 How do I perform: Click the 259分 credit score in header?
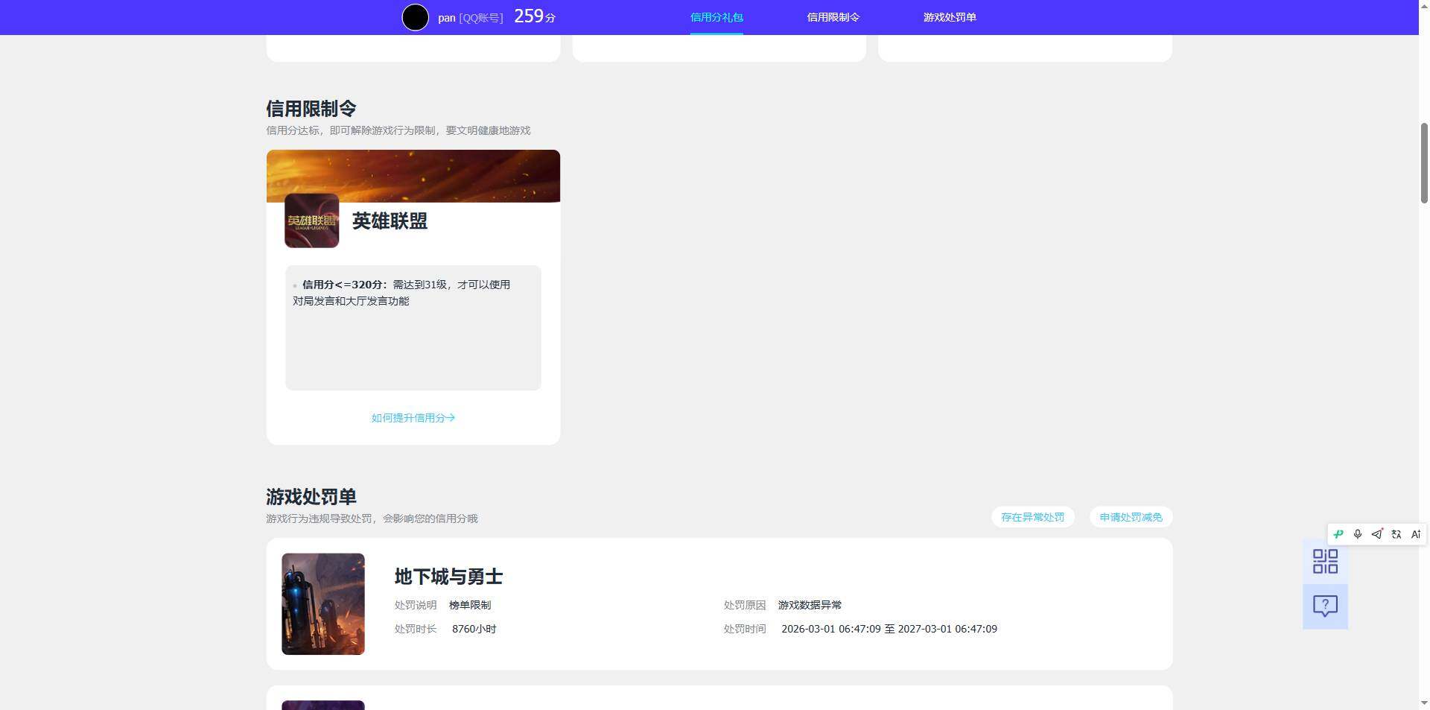pos(535,16)
